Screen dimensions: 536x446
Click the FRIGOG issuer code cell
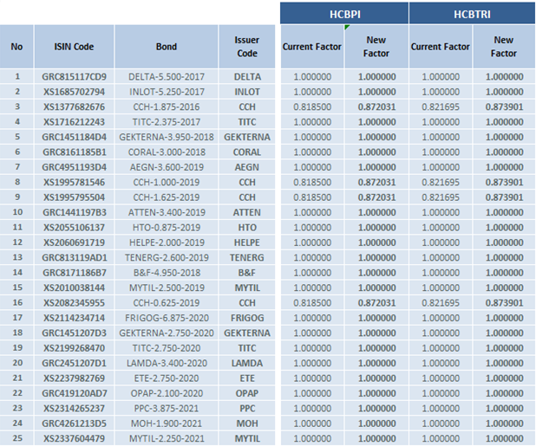(x=246, y=317)
